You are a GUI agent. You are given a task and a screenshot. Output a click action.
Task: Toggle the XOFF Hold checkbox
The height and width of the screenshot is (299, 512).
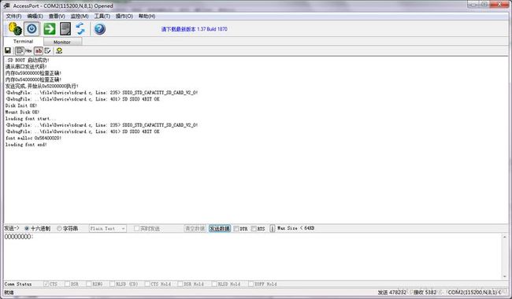pos(250,284)
